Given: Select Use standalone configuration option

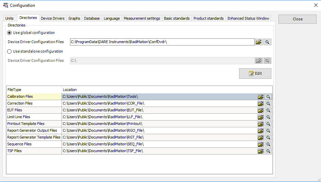Looking at the screenshot, I should click(x=10, y=52).
